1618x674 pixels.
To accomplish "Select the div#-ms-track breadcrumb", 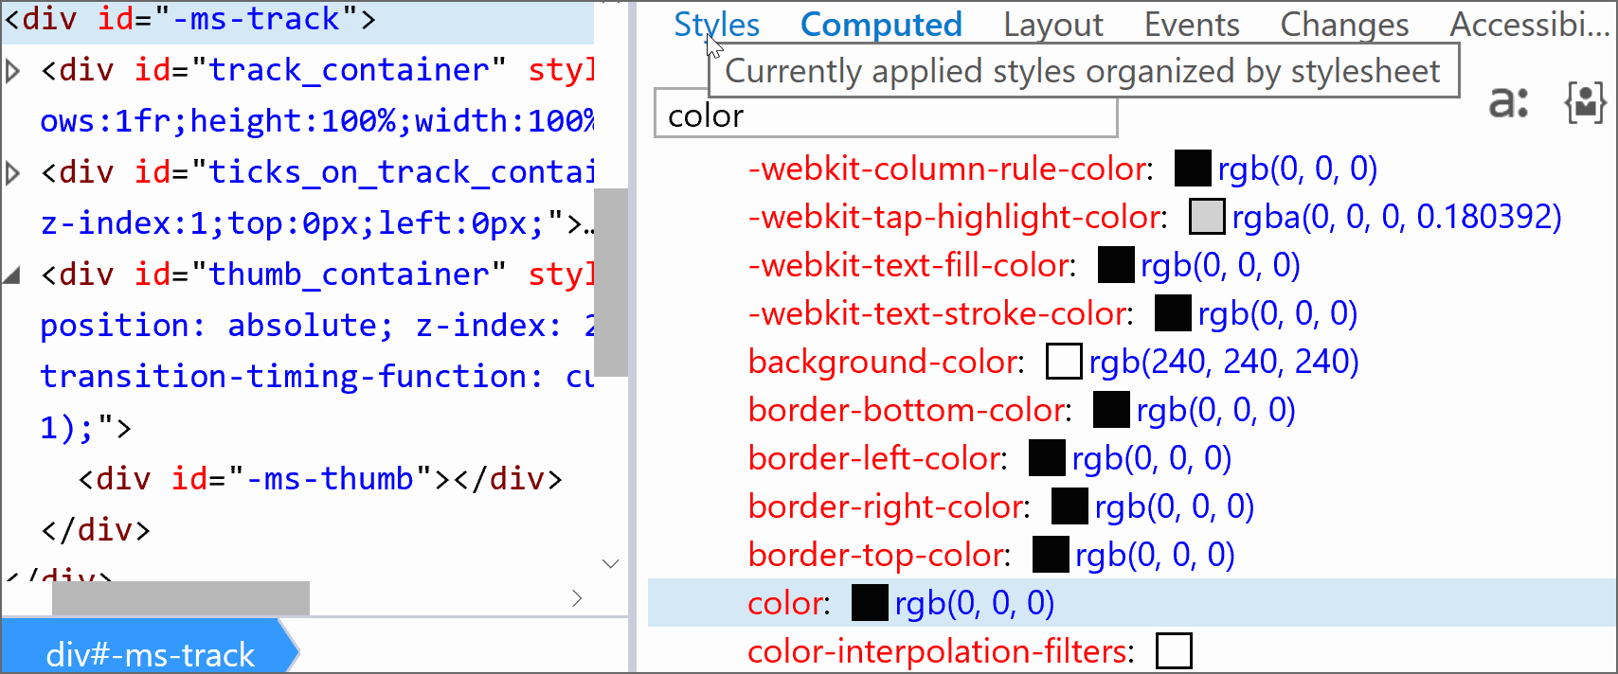I will coord(150,653).
